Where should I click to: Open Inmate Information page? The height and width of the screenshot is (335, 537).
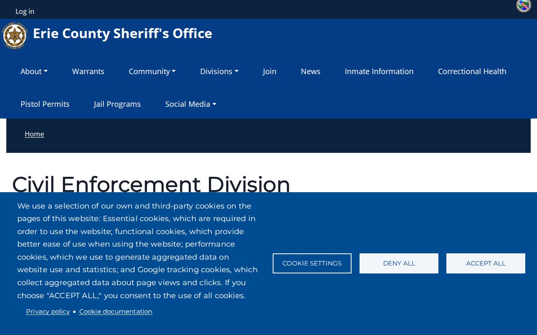click(379, 71)
